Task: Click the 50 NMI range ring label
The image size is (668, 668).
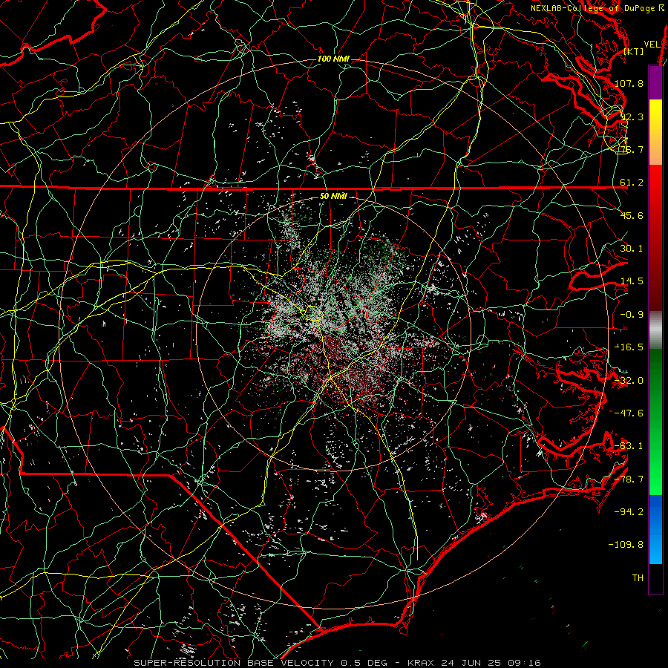Action: point(333,196)
